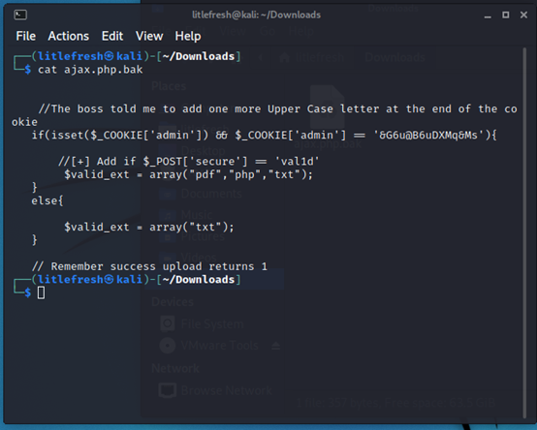The width and height of the screenshot is (537, 430).
Task: Click the 'cat ajax.php.bak' command text
Action: [90, 70]
